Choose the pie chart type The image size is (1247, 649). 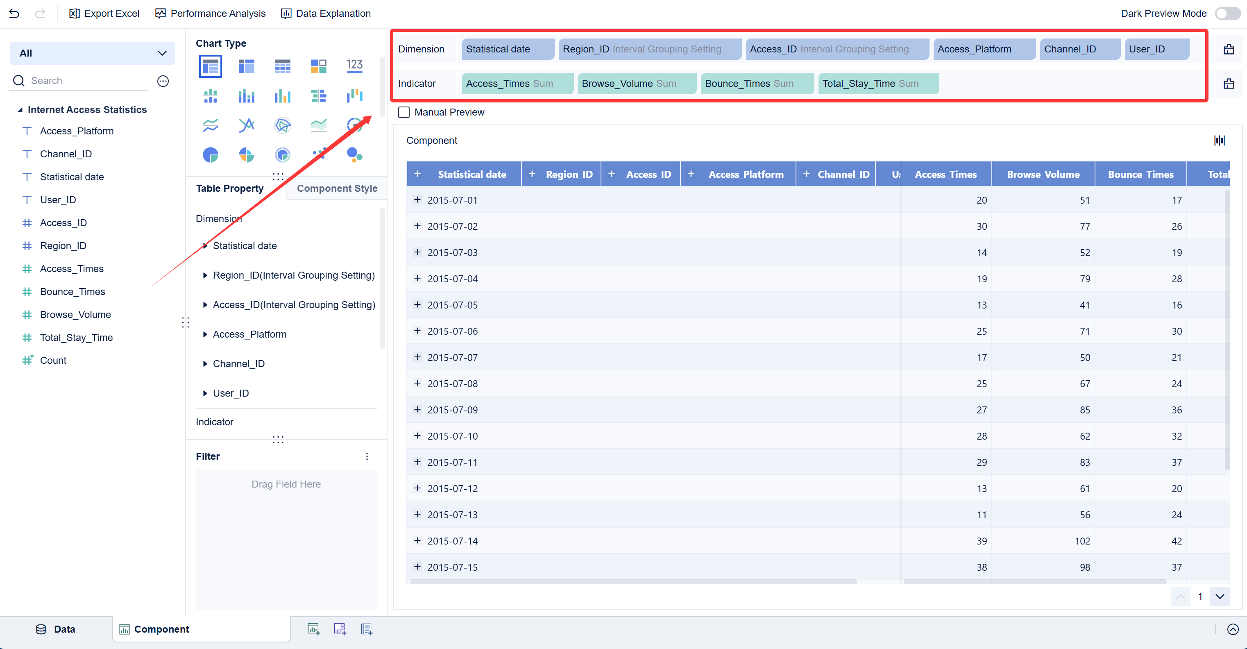click(210, 154)
